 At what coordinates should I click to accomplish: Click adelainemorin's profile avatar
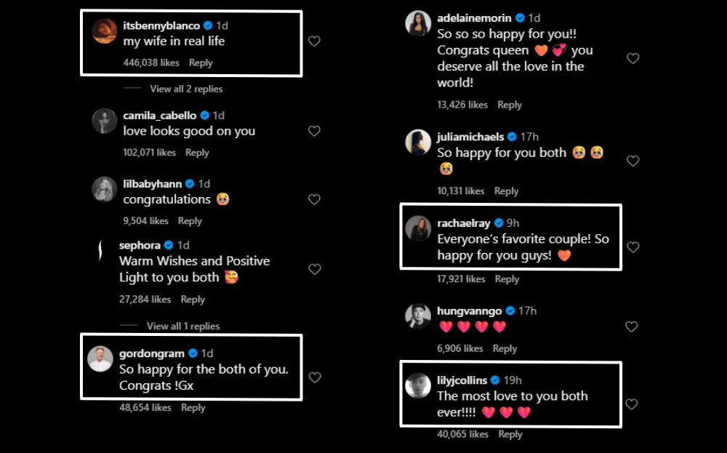[x=418, y=23]
